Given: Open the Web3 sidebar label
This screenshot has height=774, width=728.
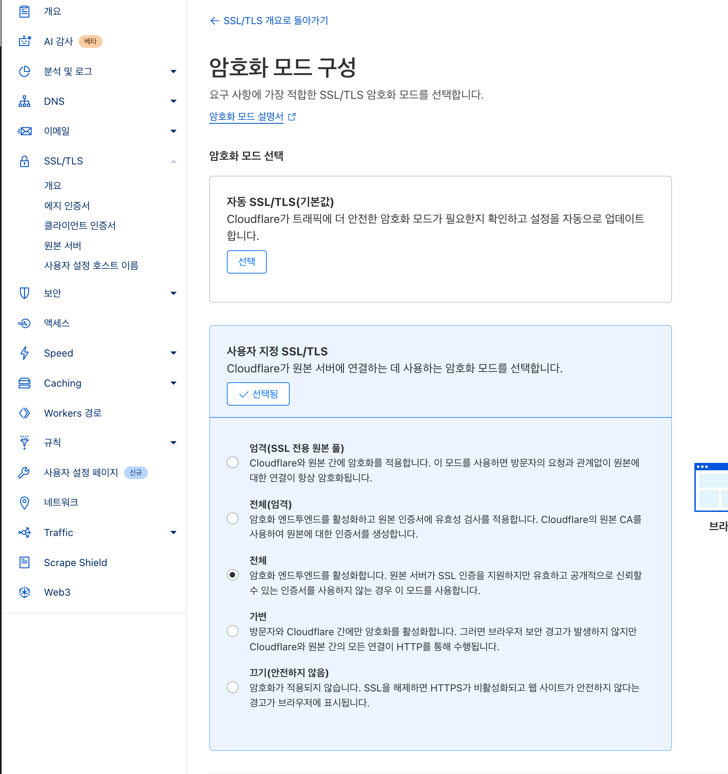Looking at the screenshot, I should tap(57, 592).
